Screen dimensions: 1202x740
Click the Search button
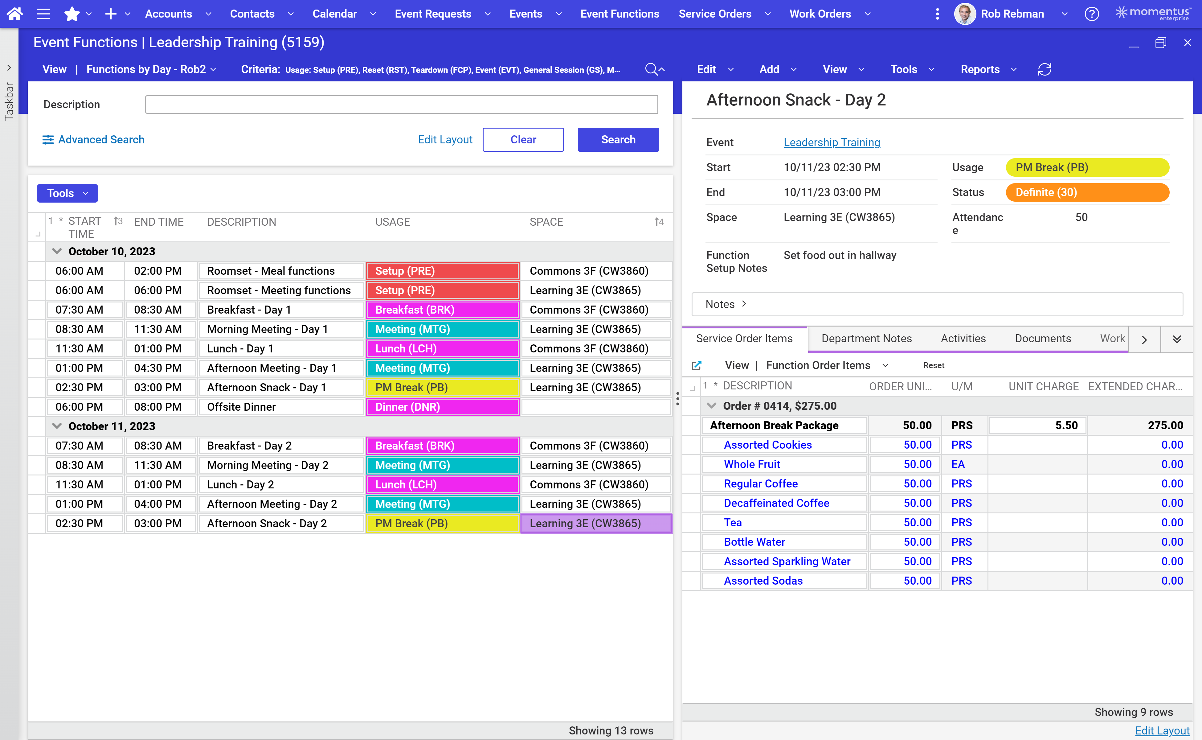tap(618, 139)
